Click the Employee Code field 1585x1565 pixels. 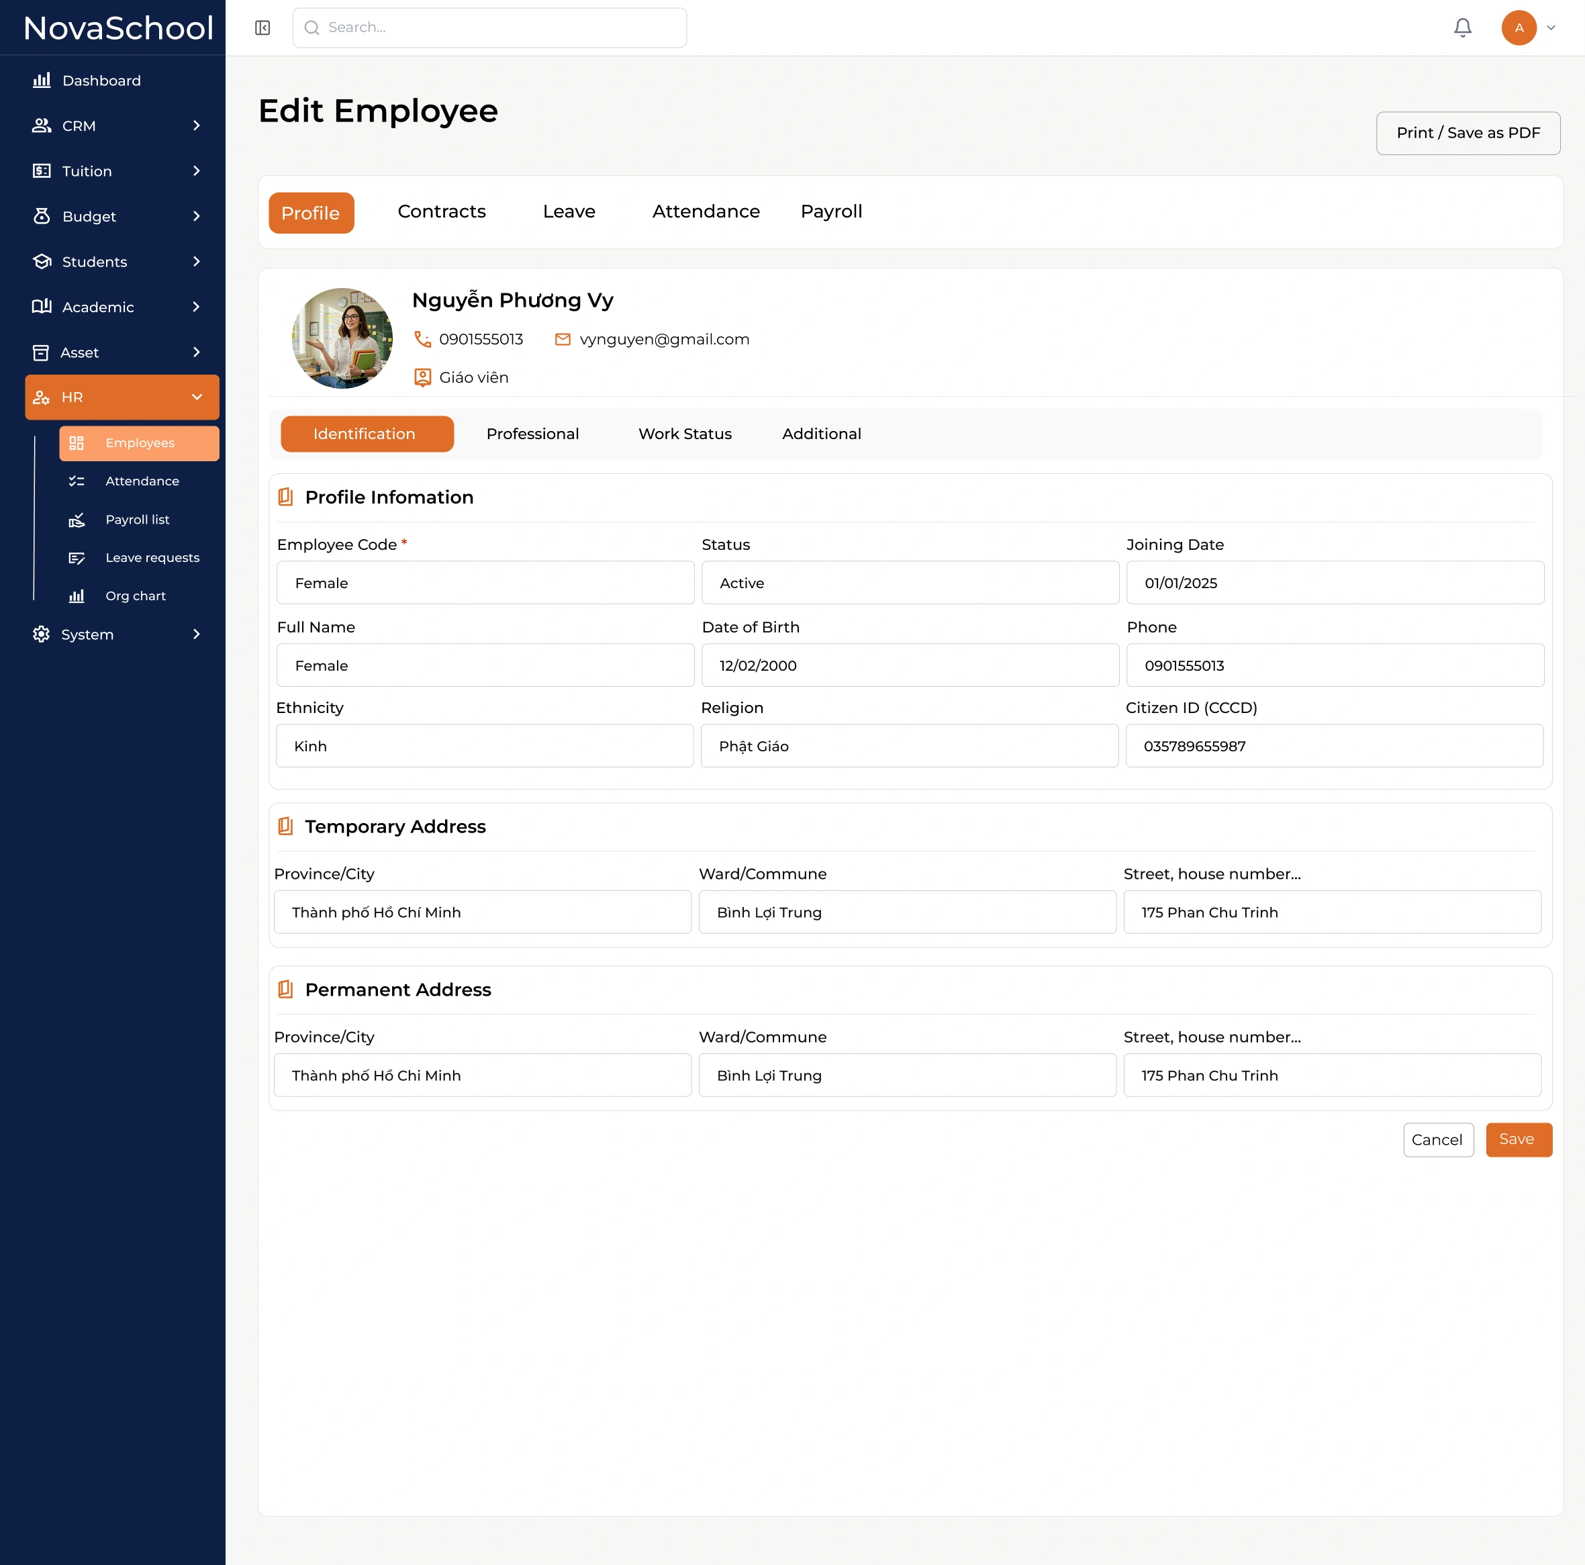(485, 583)
